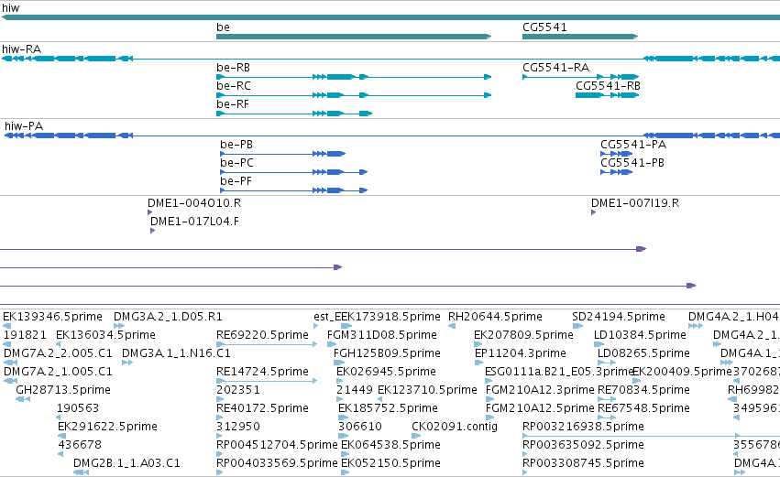This screenshot has height=477, width=780.
Task: Select EST FGM210A12.3prime
Action: 540,391
